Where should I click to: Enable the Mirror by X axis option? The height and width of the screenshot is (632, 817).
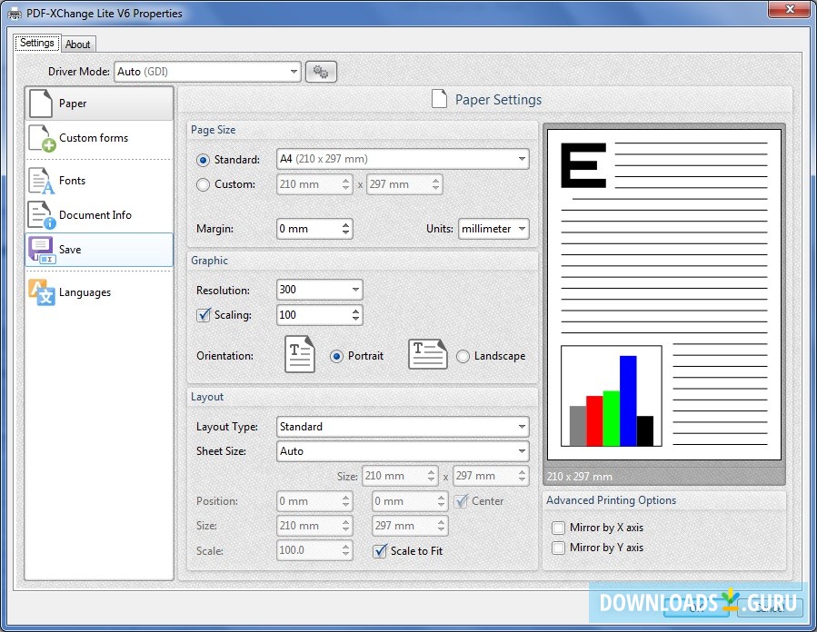point(558,528)
